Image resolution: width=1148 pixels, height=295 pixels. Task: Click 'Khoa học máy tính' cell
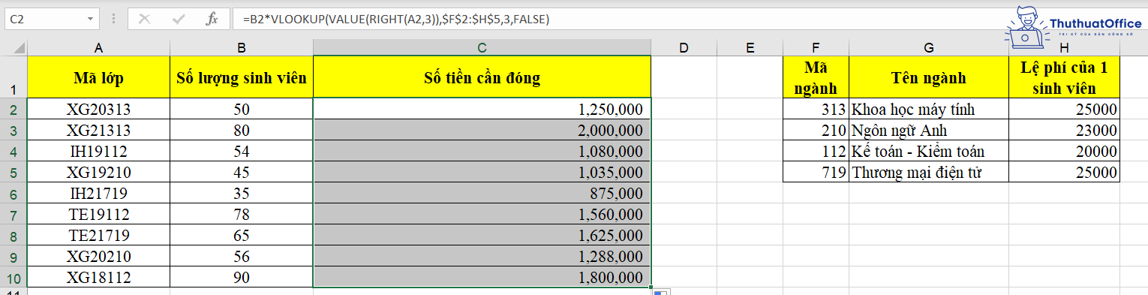pos(929,109)
